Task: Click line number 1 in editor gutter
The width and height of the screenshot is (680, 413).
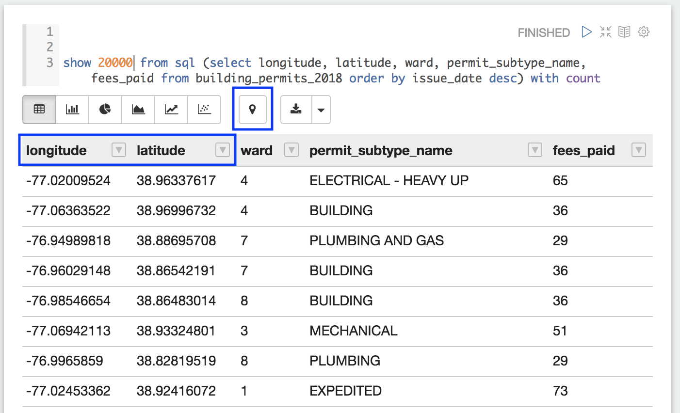Action: 49,32
